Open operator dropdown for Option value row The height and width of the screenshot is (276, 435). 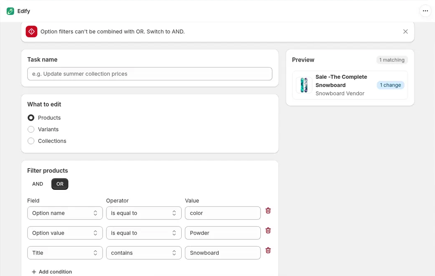tap(144, 233)
